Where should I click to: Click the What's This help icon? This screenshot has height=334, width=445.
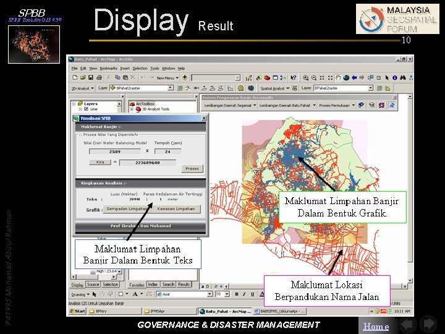click(294, 77)
